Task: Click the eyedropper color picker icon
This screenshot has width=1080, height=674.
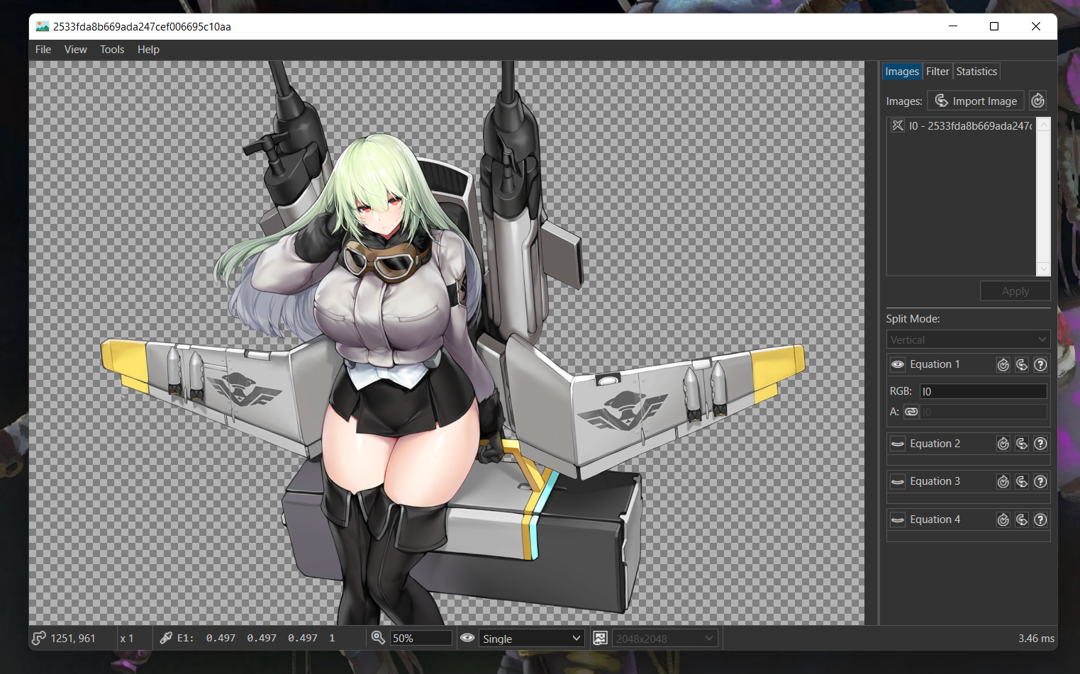Action: 166,638
